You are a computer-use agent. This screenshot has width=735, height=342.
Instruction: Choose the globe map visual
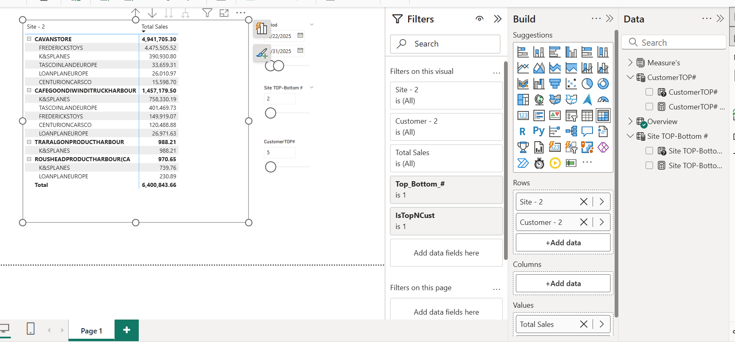pos(539,100)
